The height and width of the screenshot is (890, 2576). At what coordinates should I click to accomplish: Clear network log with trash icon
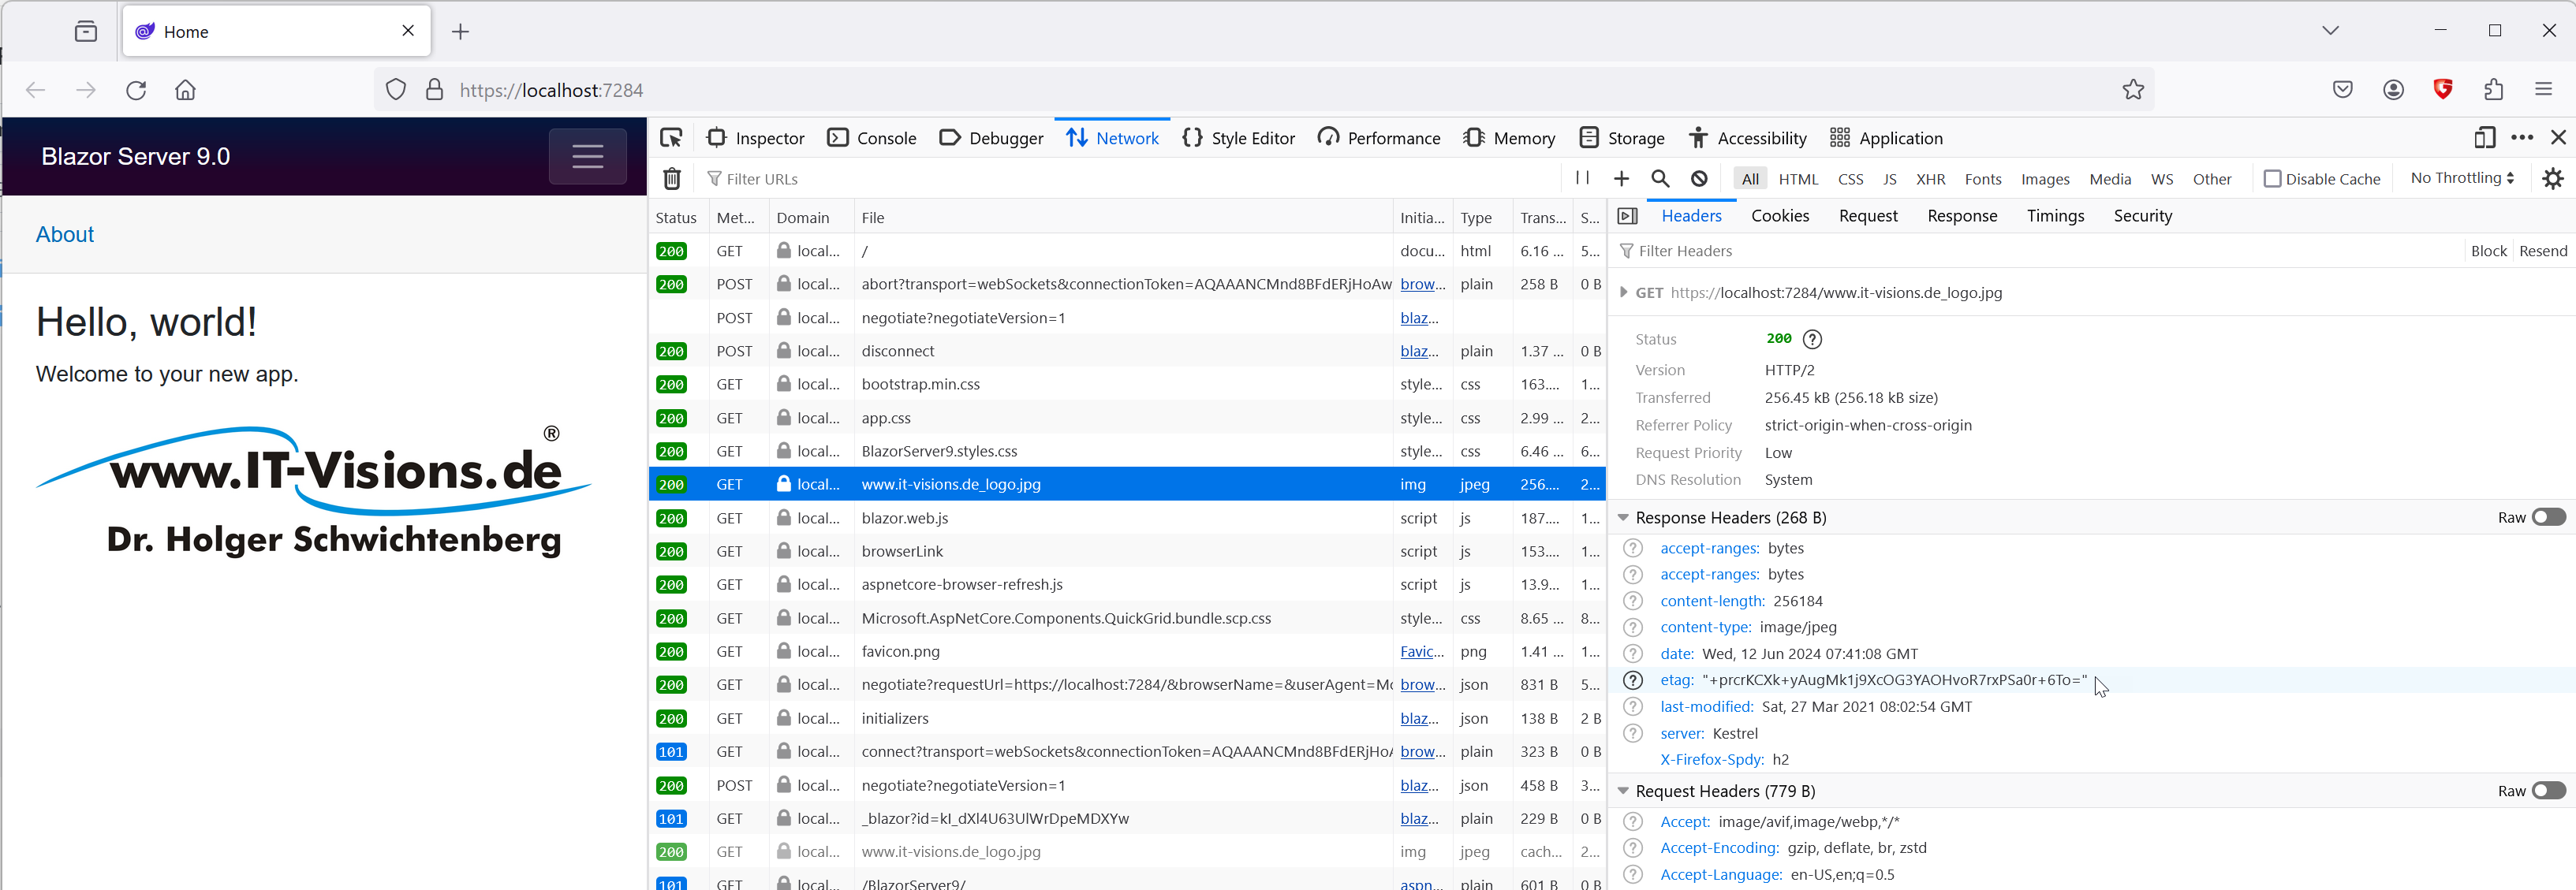pos(672,179)
